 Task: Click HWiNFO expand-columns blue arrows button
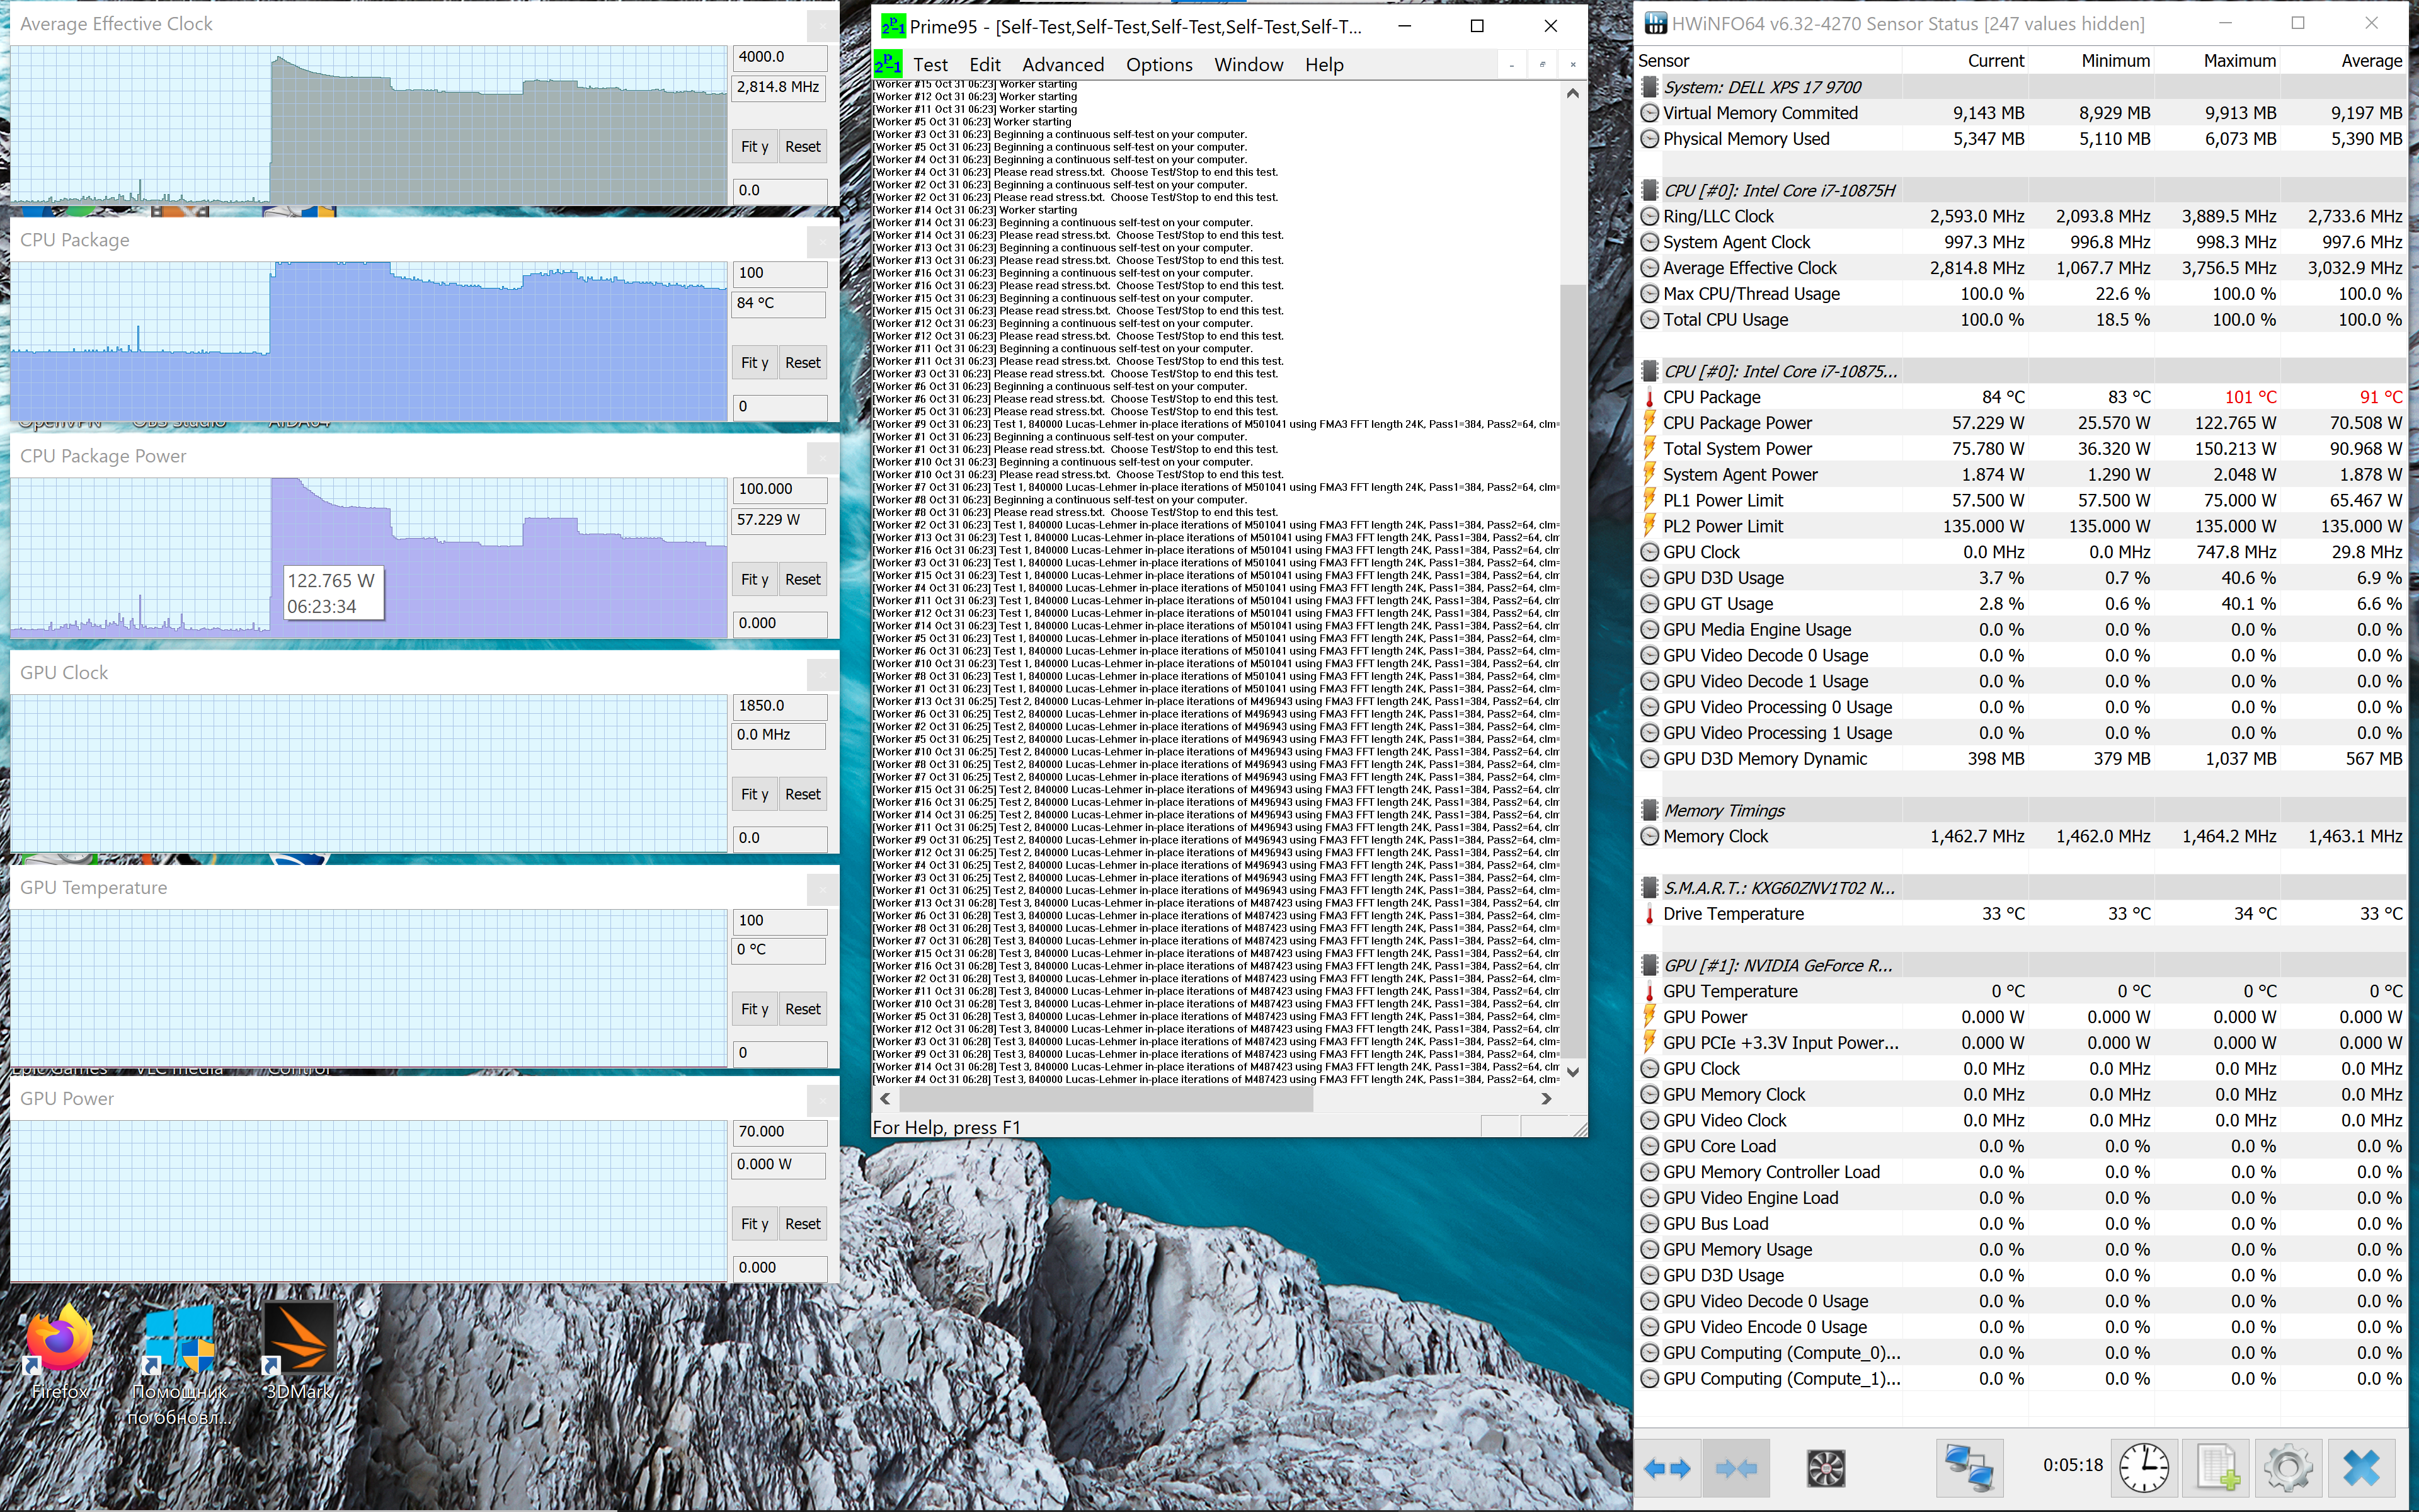(1667, 1468)
